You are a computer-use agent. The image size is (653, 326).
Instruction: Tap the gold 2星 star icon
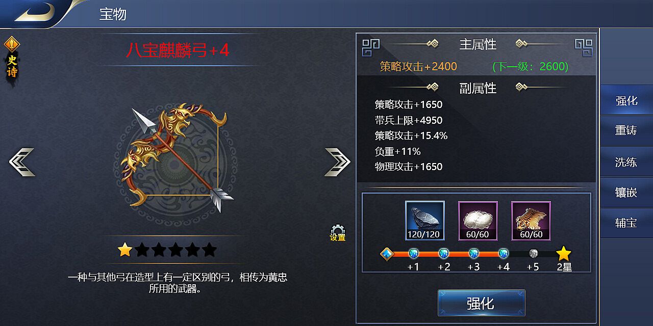563,253
